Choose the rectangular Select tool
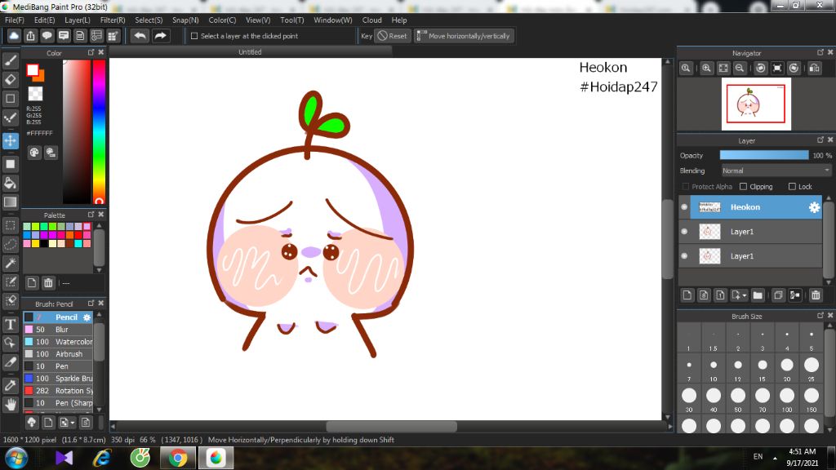The image size is (836, 470). [10, 225]
